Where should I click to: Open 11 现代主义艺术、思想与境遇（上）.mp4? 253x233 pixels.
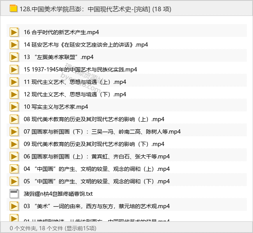pyautogui.click(x=75, y=82)
